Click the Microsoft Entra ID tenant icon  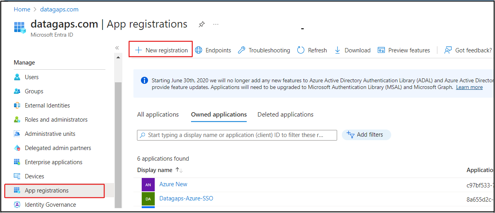20,28
